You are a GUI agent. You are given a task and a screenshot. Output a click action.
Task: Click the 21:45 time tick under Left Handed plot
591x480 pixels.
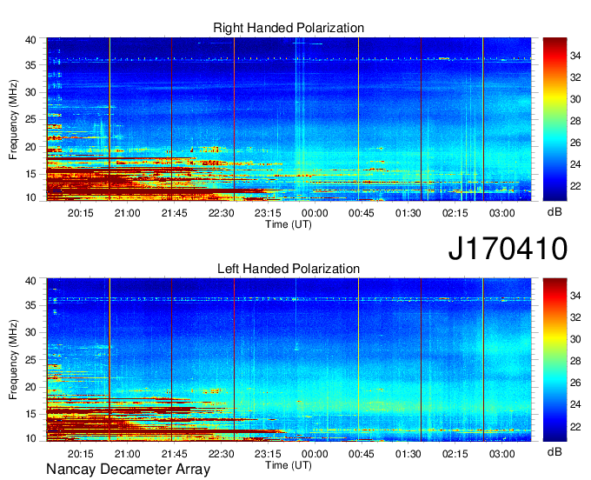click(x=174, y=454)
